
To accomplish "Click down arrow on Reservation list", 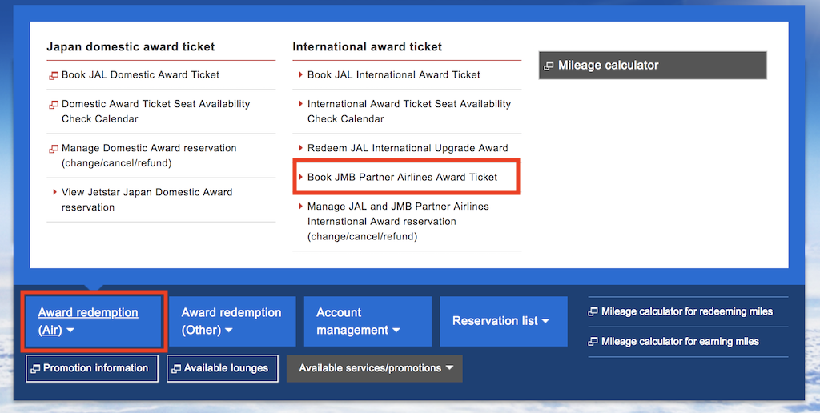I will [x=546, y=321].
